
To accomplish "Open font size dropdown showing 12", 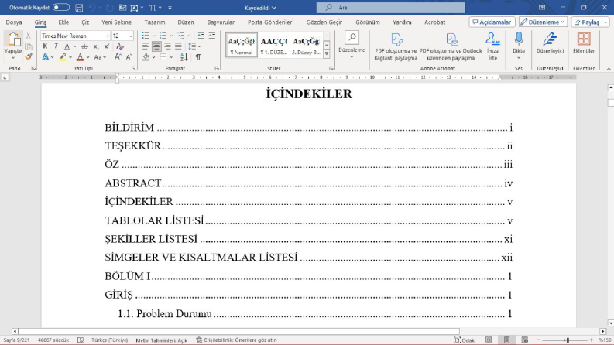I will pos(130,36).
